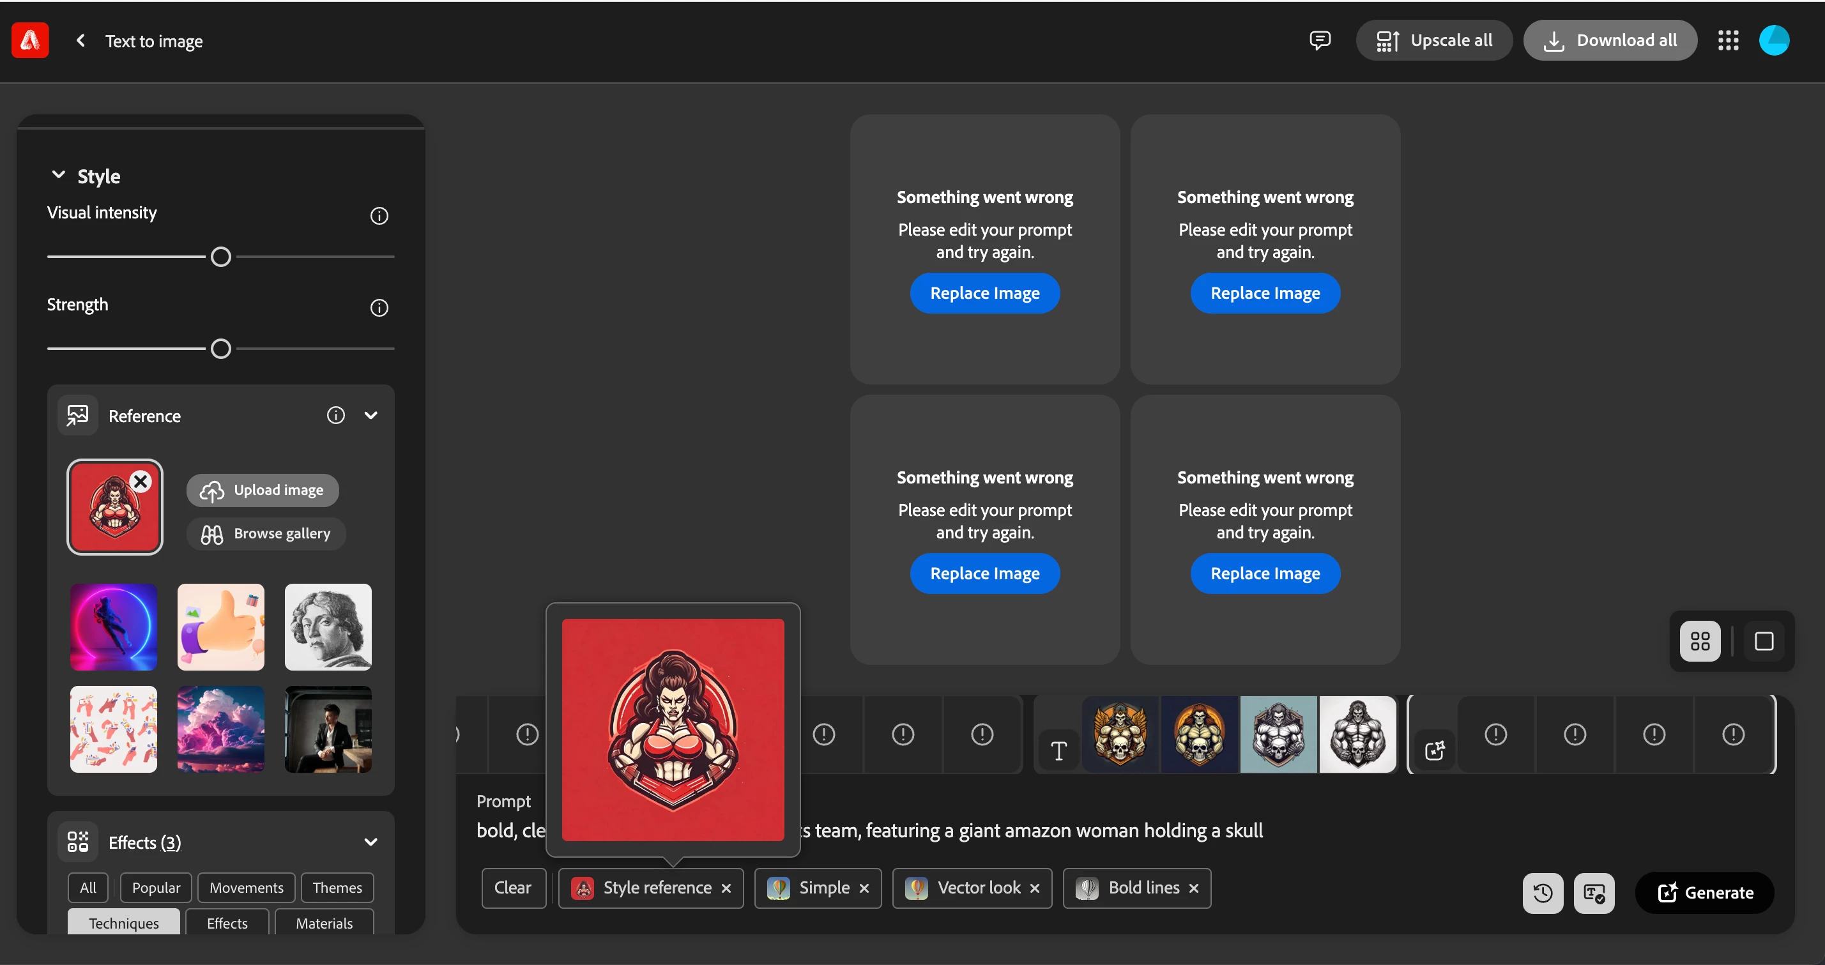Image resolution: width=1825 pixels, height=965 pixels.
Task: Switch to single image view
Action: click(1764, 641)
